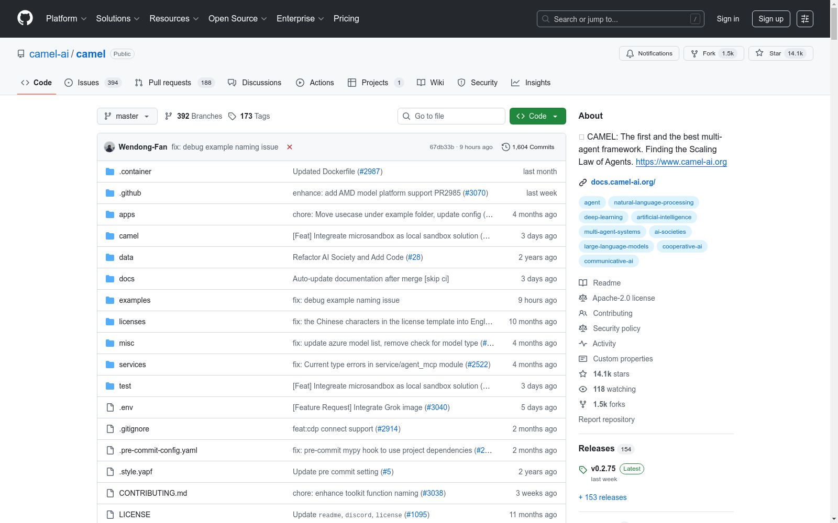The image size is (838, 523).
Task: Click the Go to file input
Action: point(451,116)
